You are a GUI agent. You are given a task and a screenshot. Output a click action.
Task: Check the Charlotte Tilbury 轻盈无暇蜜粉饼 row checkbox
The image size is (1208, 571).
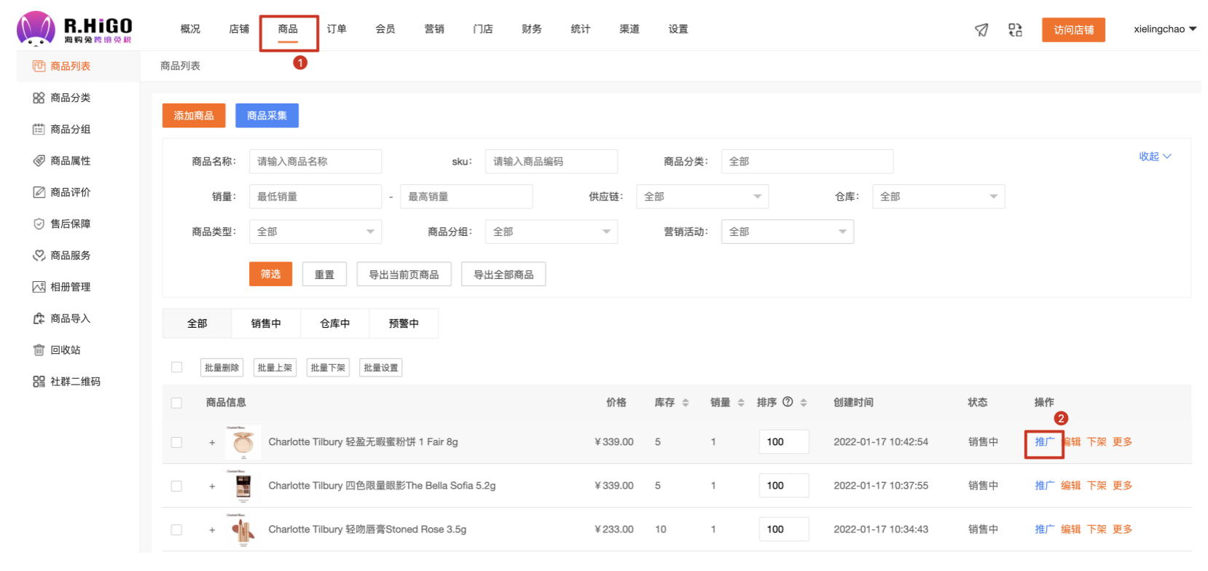pos(176,442)
